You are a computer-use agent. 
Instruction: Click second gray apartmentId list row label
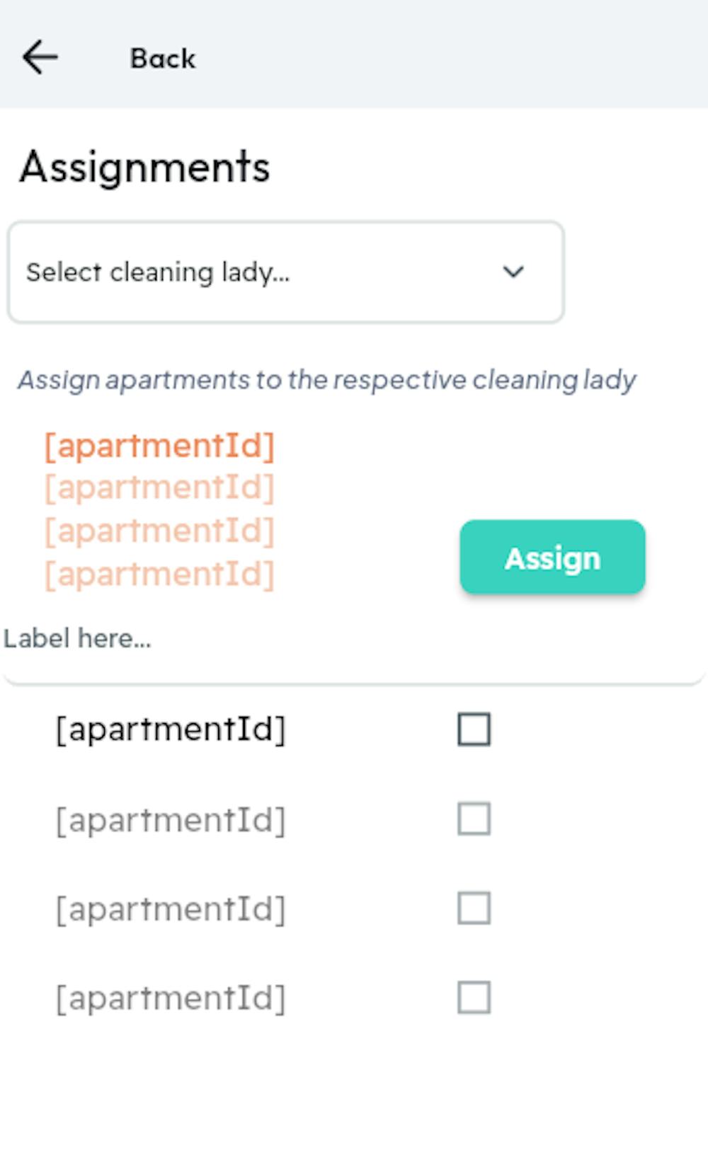[x=171, y=820]
